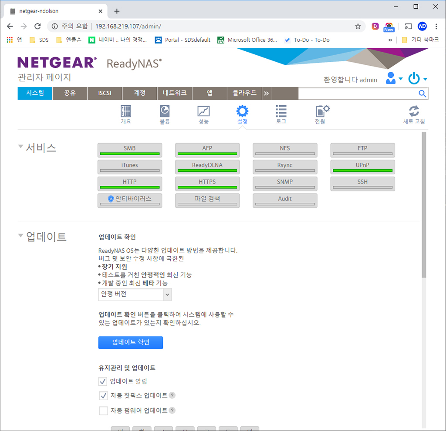
Task: Switch to the 네트워크 tab
Action: point(175,94)
